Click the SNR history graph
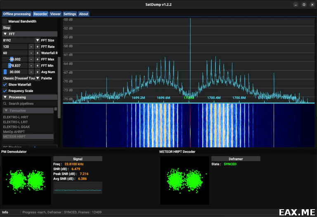 (x=78, y=187)
